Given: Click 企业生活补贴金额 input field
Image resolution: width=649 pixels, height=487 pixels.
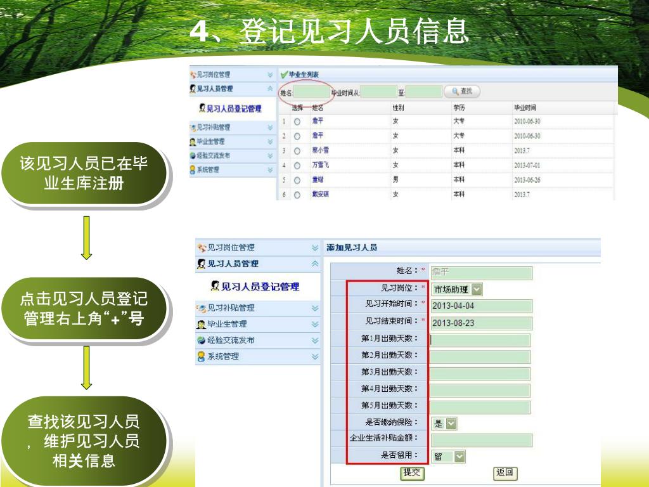Looking at the screenshot, I should (482, 440).
